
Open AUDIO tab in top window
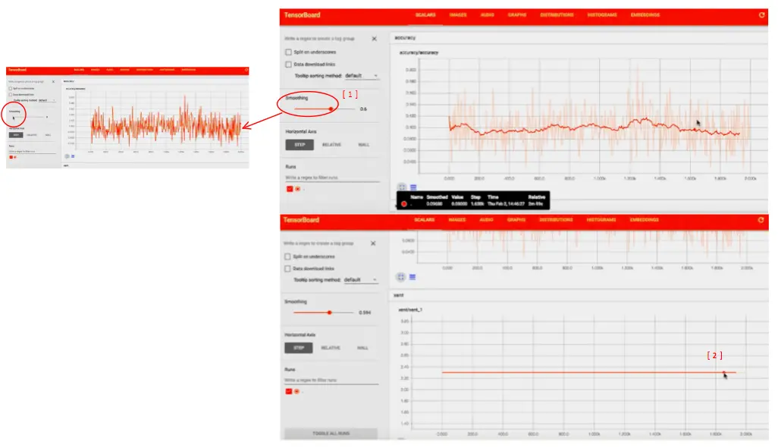point(488,15)
